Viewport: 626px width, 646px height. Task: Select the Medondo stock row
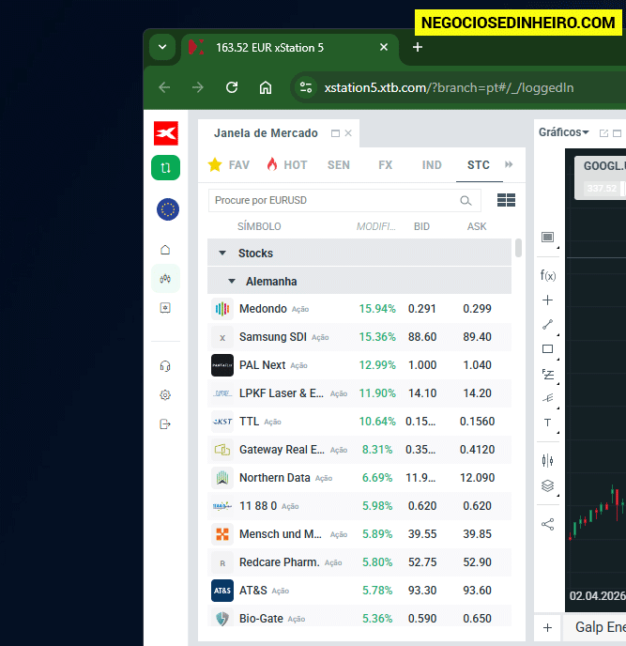tap(359, 309)
